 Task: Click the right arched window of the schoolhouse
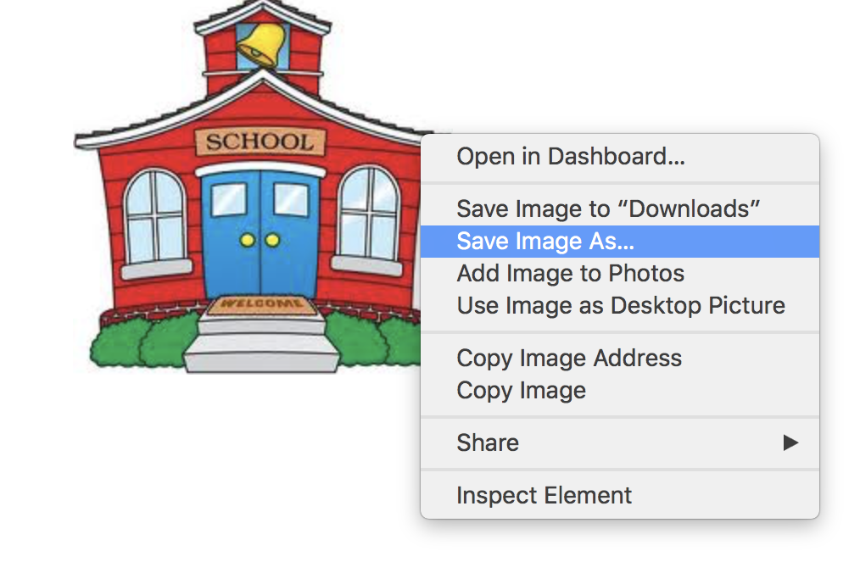(369, 214)
